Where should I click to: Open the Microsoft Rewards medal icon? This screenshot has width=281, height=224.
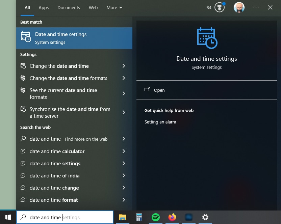click(x=219, y=7)
